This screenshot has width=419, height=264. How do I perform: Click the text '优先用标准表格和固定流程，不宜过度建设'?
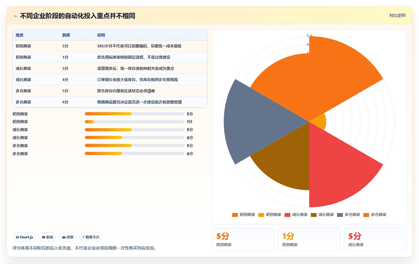point(133,57)
